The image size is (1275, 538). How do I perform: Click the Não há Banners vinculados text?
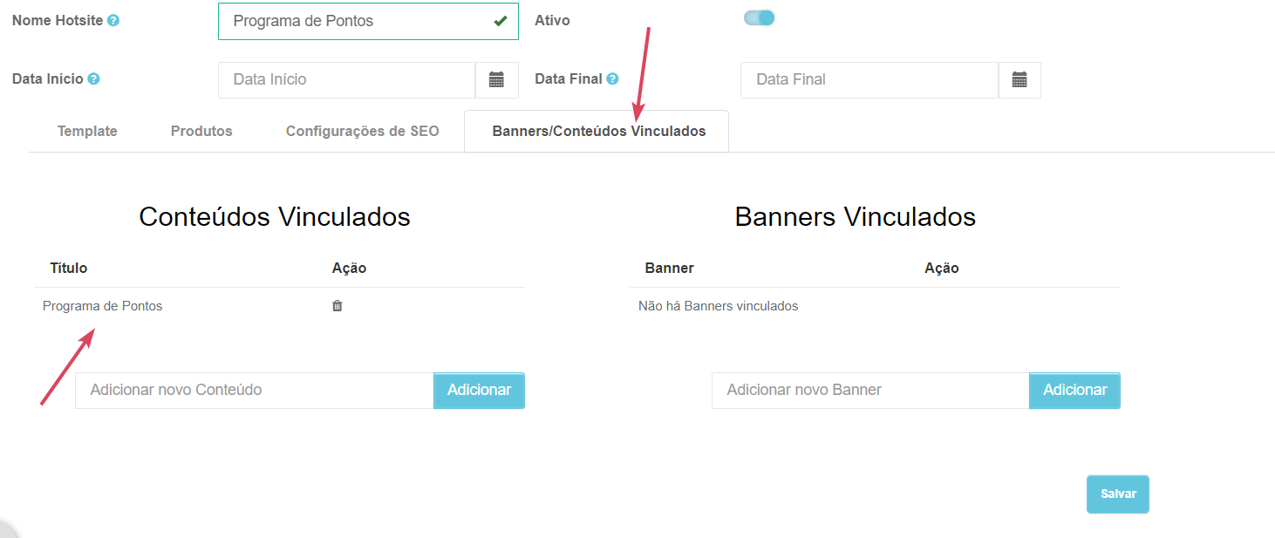[x=718, y=306]
